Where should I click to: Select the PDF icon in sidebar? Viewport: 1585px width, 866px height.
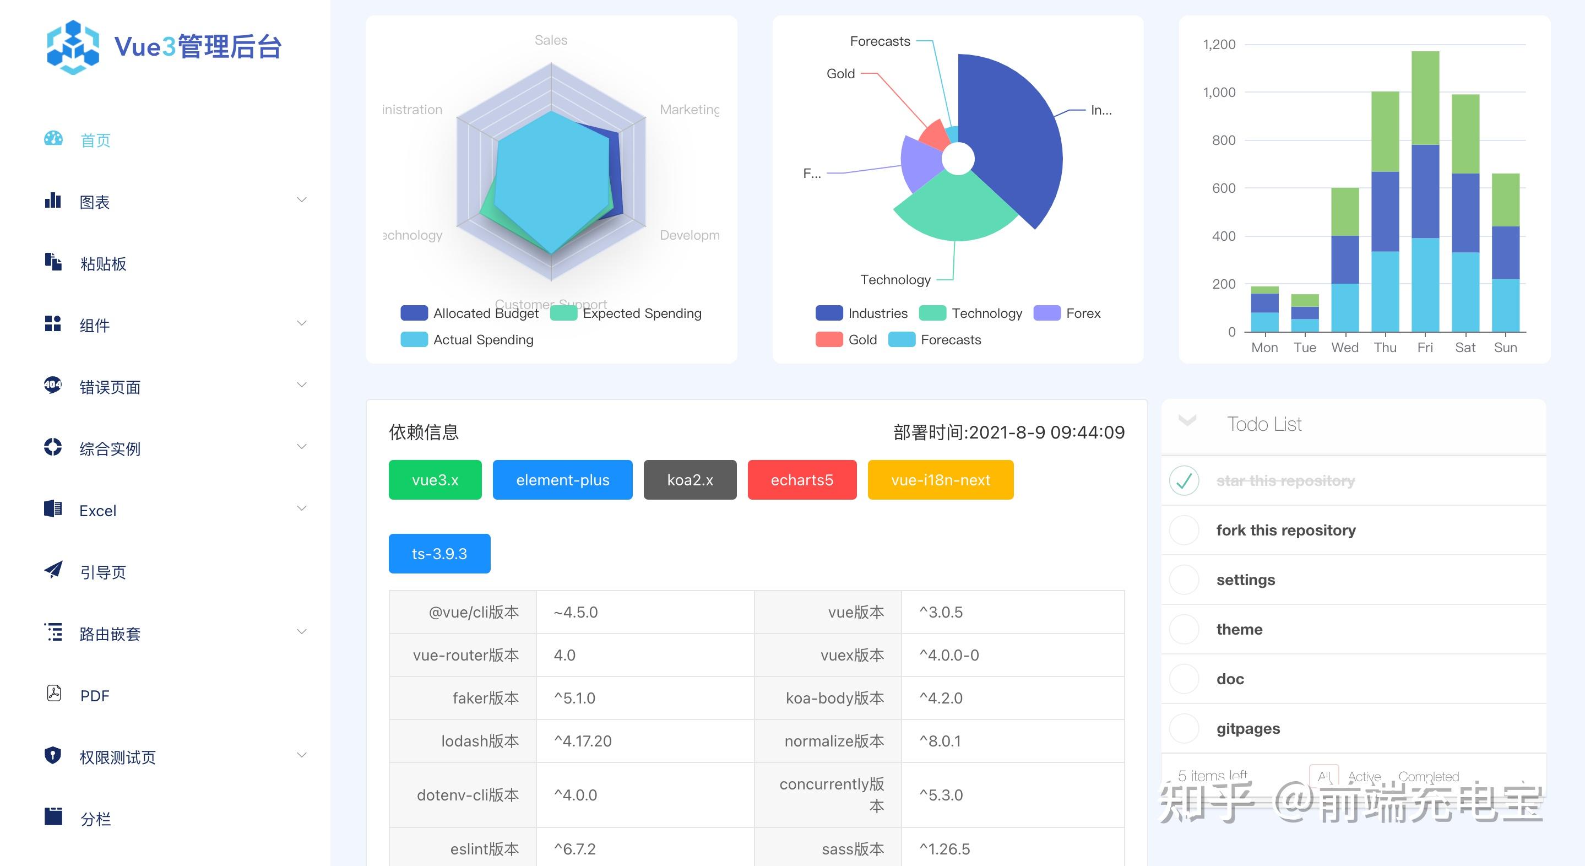(53, 694)
